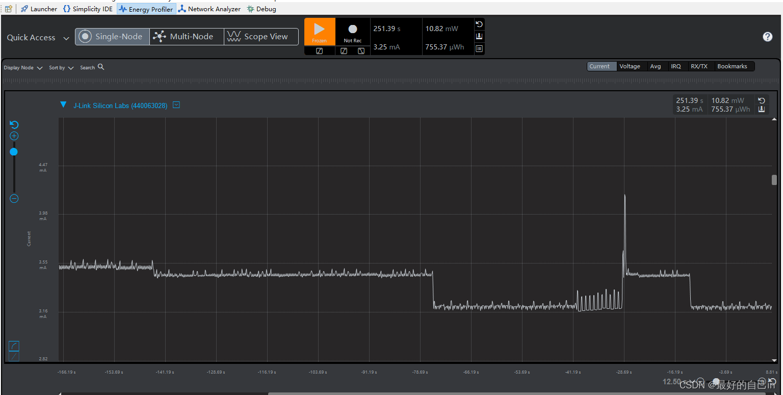The image size is (783, 395).
Task: Click the rising-edge trigger icon under Not Rec
Action: point(344,50)
